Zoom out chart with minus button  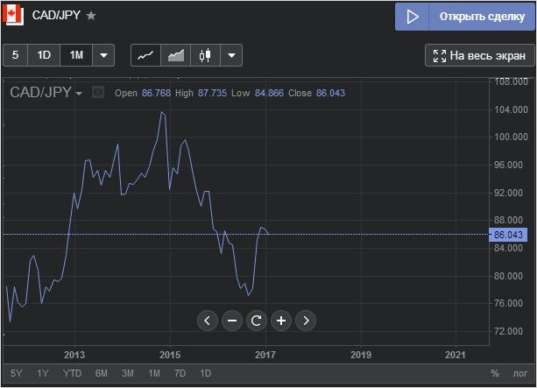231,321
